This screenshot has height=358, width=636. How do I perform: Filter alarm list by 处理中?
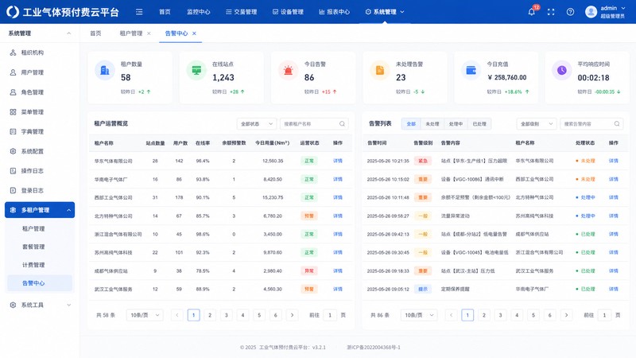pos(456,124)
